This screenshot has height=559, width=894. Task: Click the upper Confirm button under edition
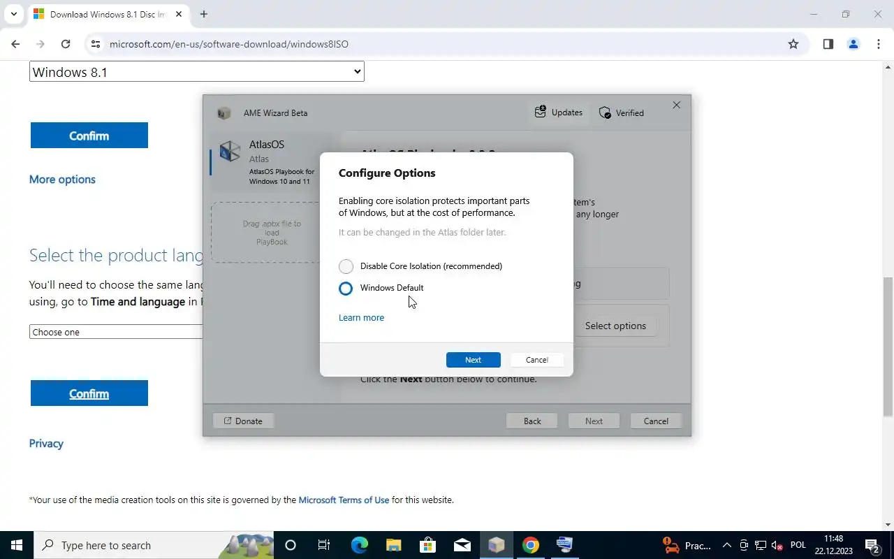[x=89, y=136]
